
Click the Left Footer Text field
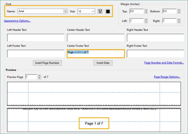click(36, 54)
